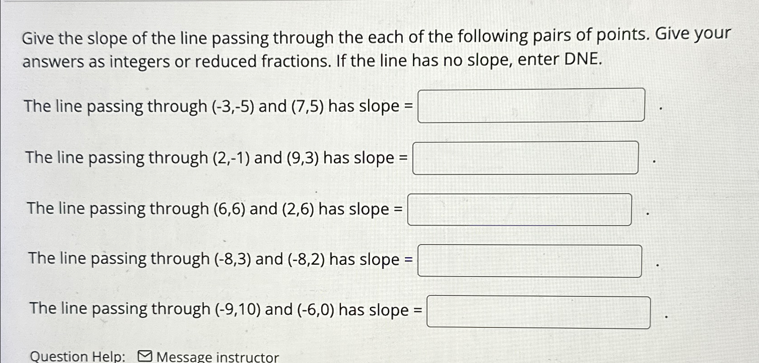The height and width of the screenshot is (363, 759).
Task: Click the input box for the horizontal line problem
Action: pyautogui.click(x=520, y=209)
